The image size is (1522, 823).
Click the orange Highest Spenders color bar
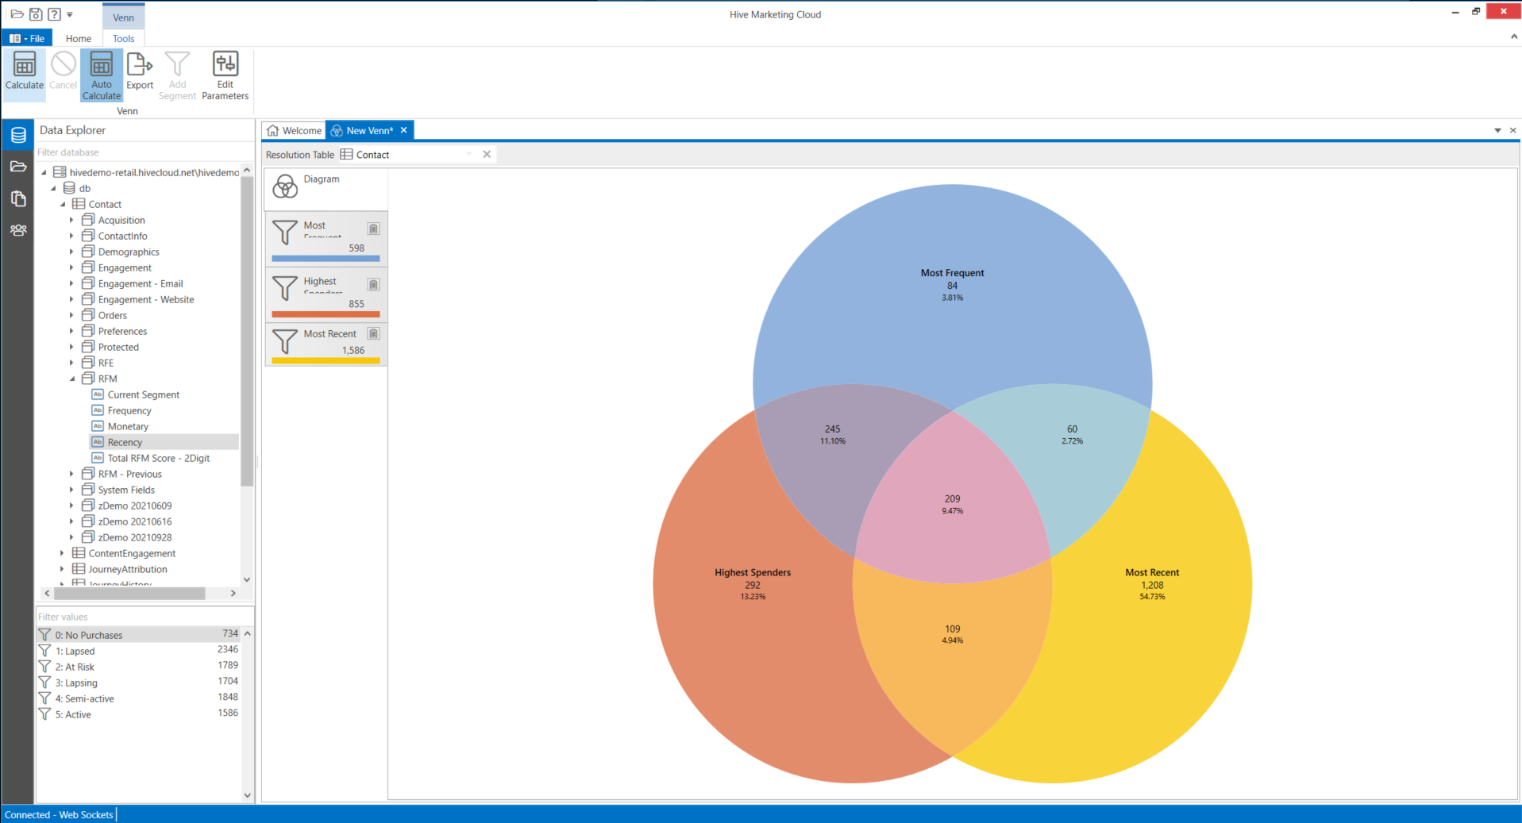click(x=326, y=314)
